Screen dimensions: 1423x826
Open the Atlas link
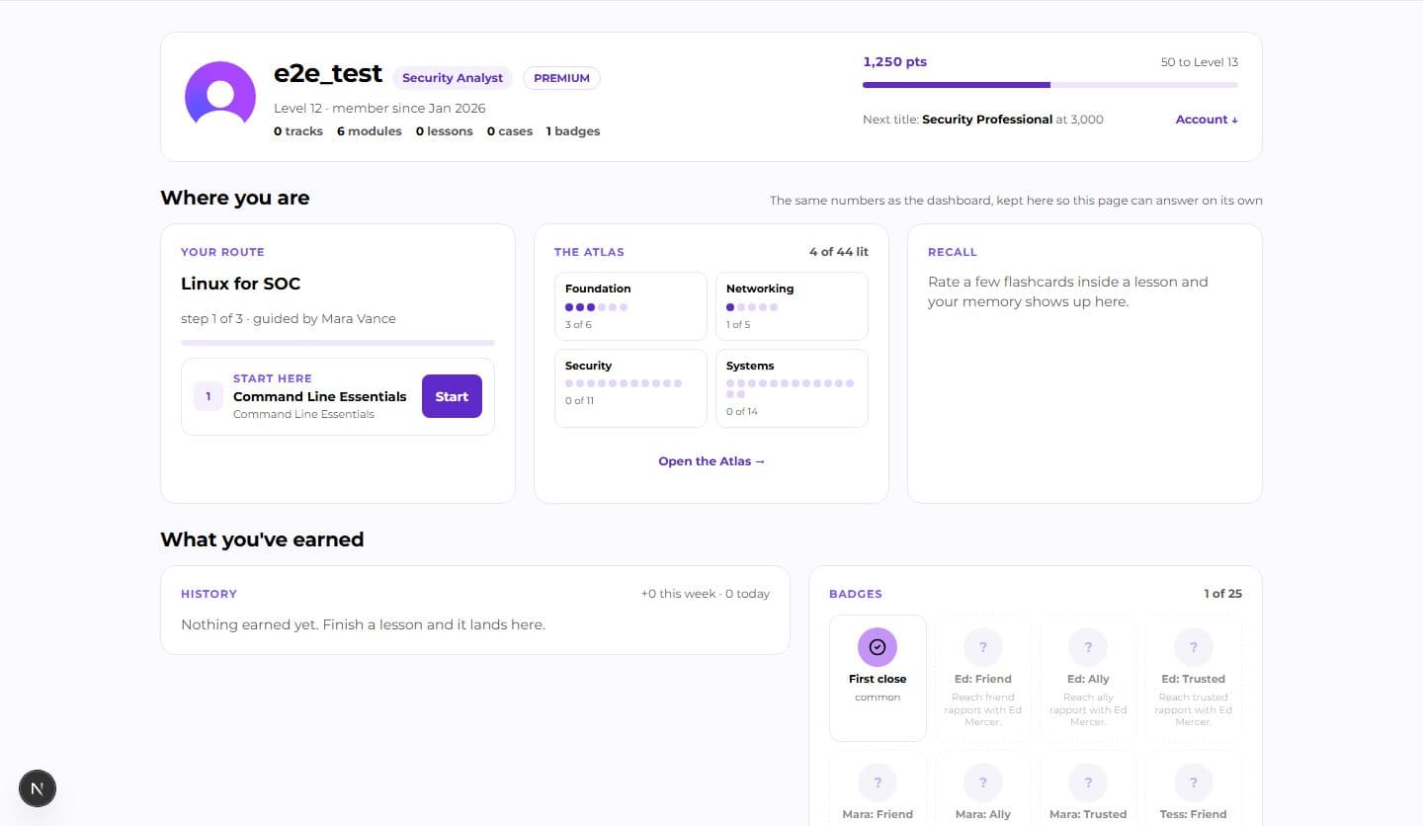pyautogui.click(x=711, y=461)
